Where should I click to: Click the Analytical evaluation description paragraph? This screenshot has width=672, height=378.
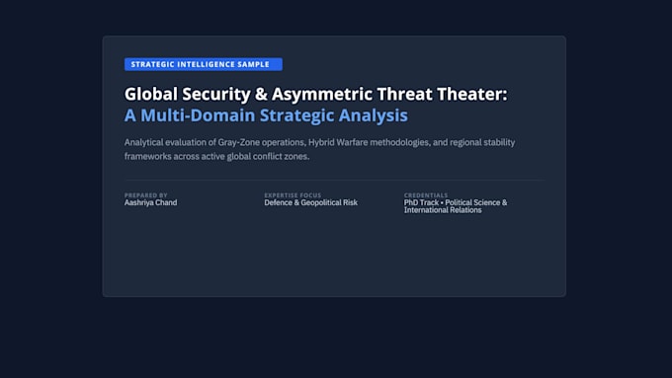(319, 149)
